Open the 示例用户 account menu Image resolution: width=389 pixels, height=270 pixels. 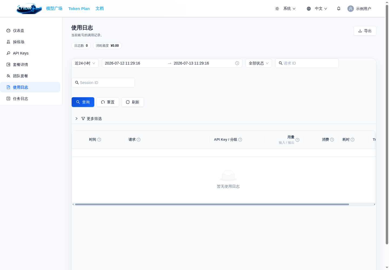[x=359, y=9]
